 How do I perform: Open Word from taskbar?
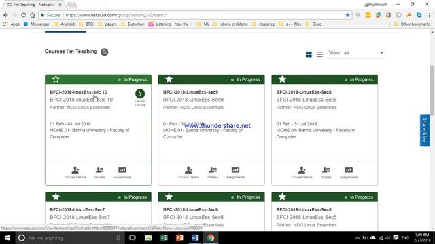195,238
